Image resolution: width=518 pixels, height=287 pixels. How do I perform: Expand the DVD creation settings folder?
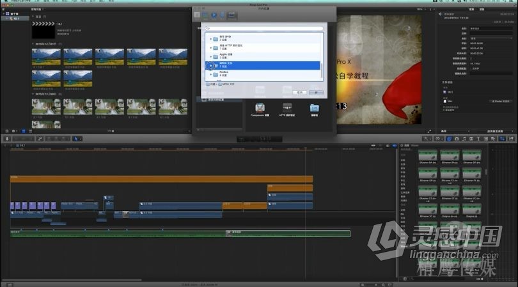pos(211,38)
